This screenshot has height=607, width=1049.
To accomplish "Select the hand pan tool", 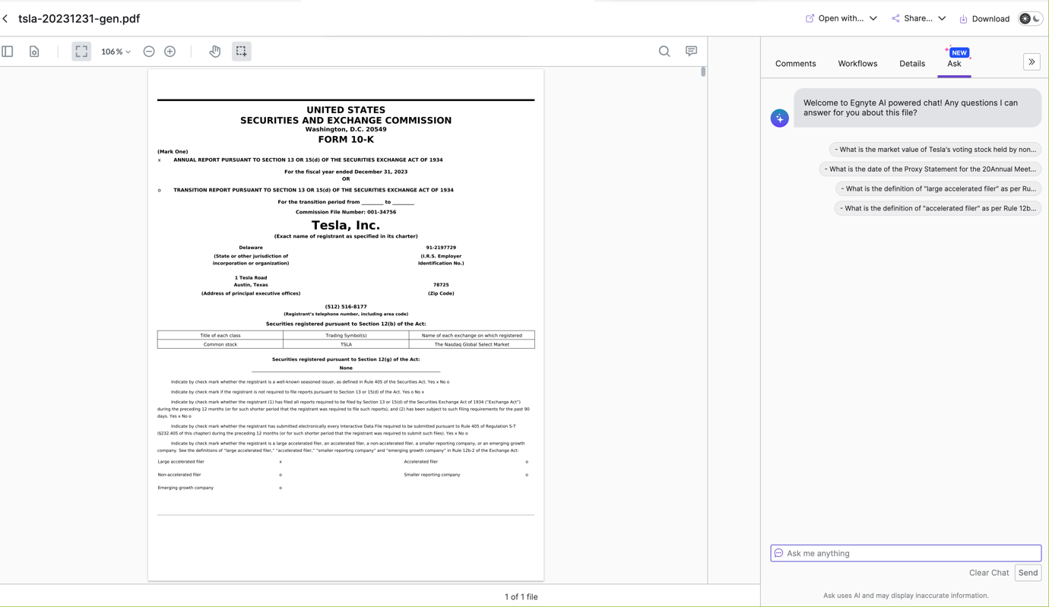I will pos(215,52).
